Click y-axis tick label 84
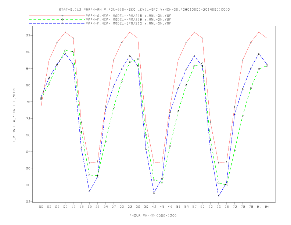291x225 pixels. pos(28,68)
